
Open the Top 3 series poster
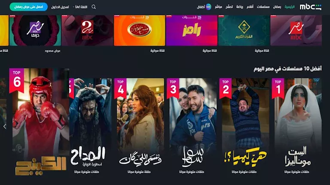192,124
